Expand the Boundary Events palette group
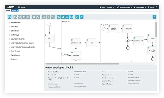The image size is (164, 98). point(17,39)
